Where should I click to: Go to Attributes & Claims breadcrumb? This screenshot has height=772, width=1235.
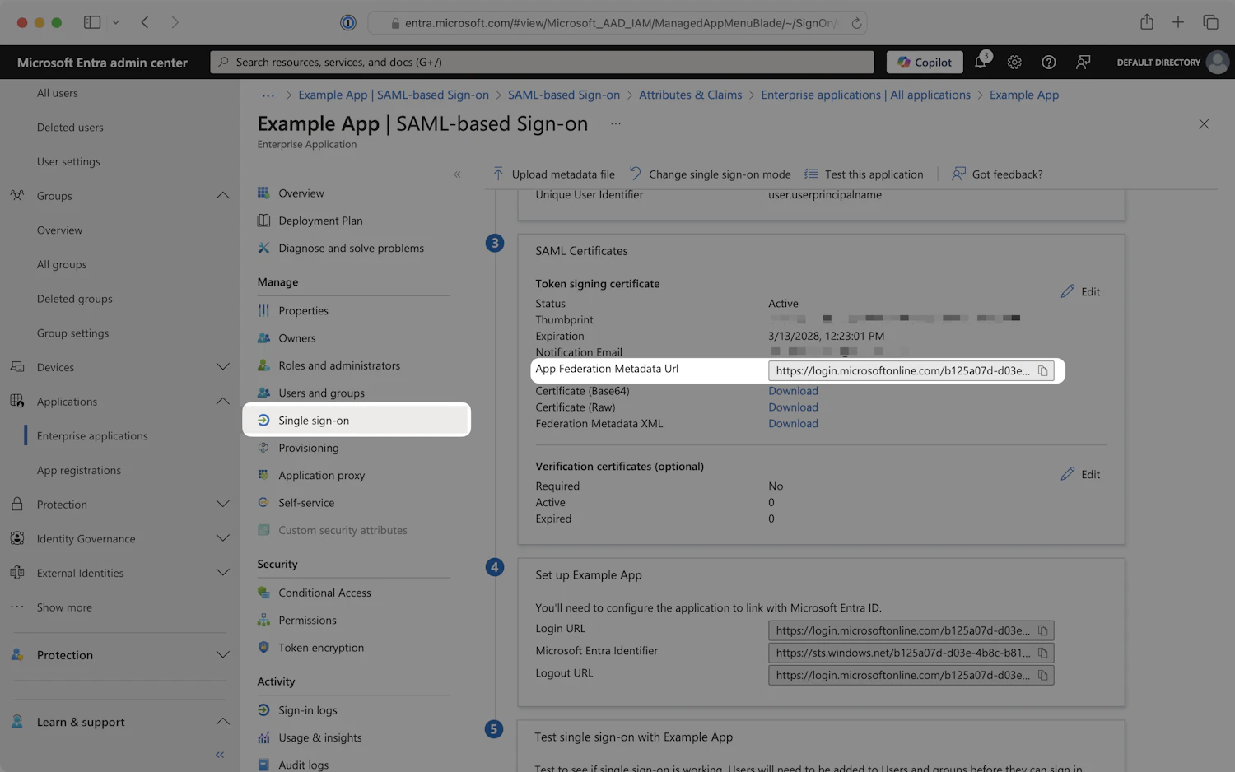(690, 95)
